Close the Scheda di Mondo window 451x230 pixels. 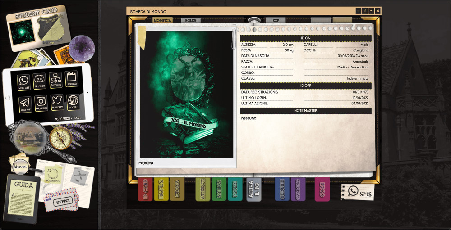(x=377, y=11)
